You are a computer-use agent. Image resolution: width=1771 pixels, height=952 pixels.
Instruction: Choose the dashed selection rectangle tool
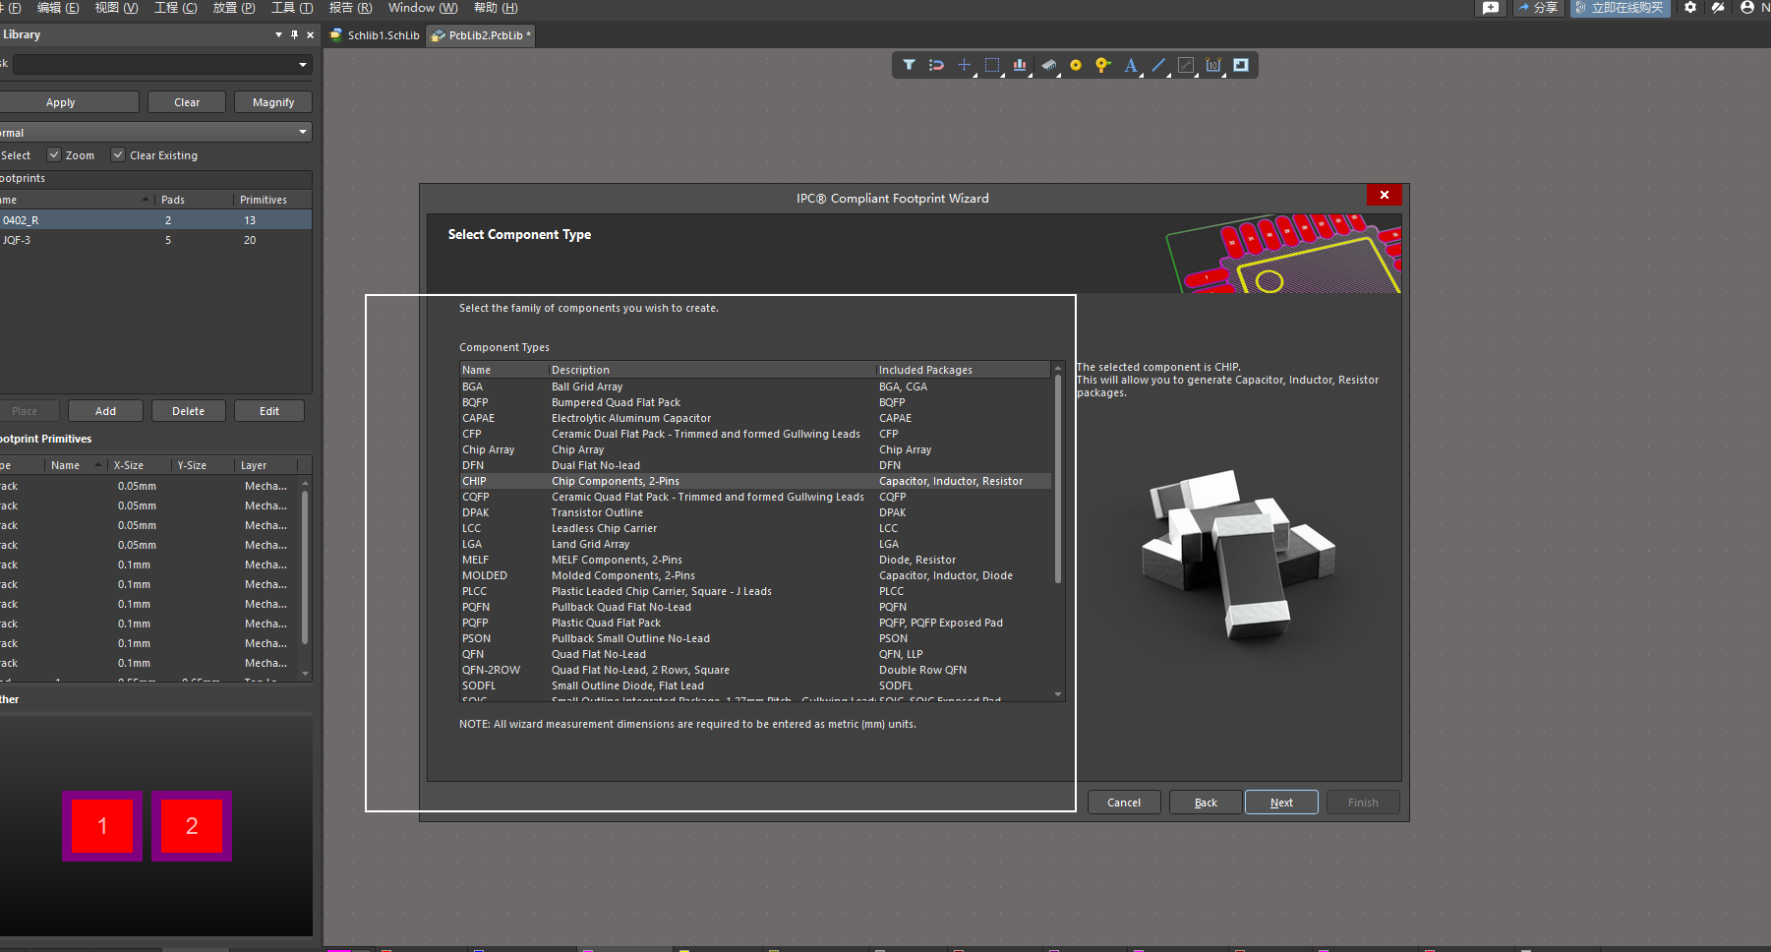[x=992, y=65]
